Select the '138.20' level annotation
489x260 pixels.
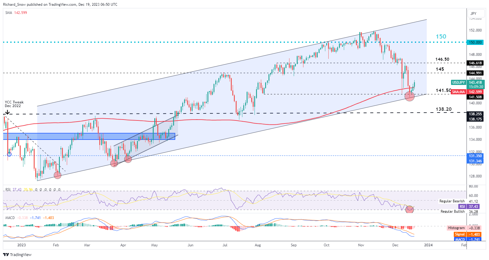(444, 109)
